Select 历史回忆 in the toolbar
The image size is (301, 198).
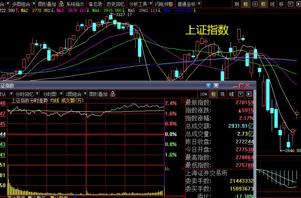115,4
